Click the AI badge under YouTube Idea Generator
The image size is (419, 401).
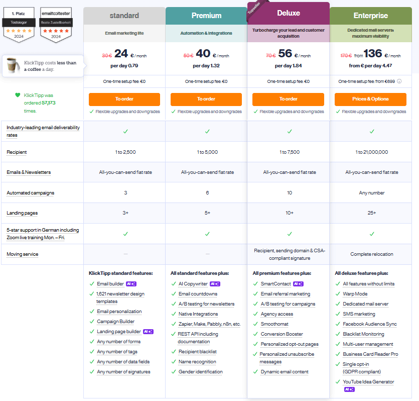349,389
